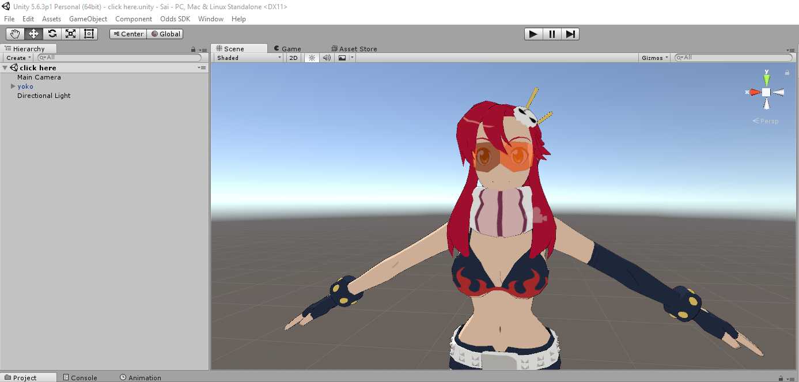This screenshot has width=799, height=382.
Task: Expand the yoko object in Hierarchy
Action: pos(13,86)
